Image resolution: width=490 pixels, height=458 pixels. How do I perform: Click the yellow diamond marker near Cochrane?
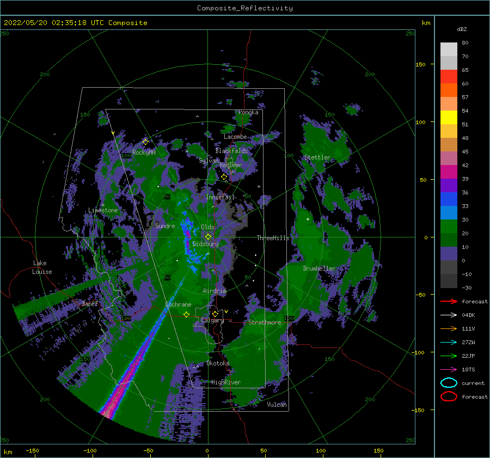click(186, 315)
